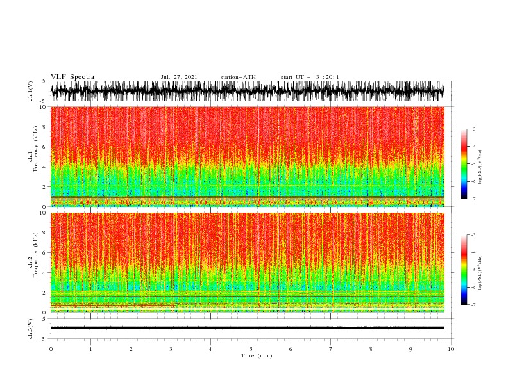Click the ch.1 spectrogram panel
This screenshot has height=392, width=508.
[248, 156]
